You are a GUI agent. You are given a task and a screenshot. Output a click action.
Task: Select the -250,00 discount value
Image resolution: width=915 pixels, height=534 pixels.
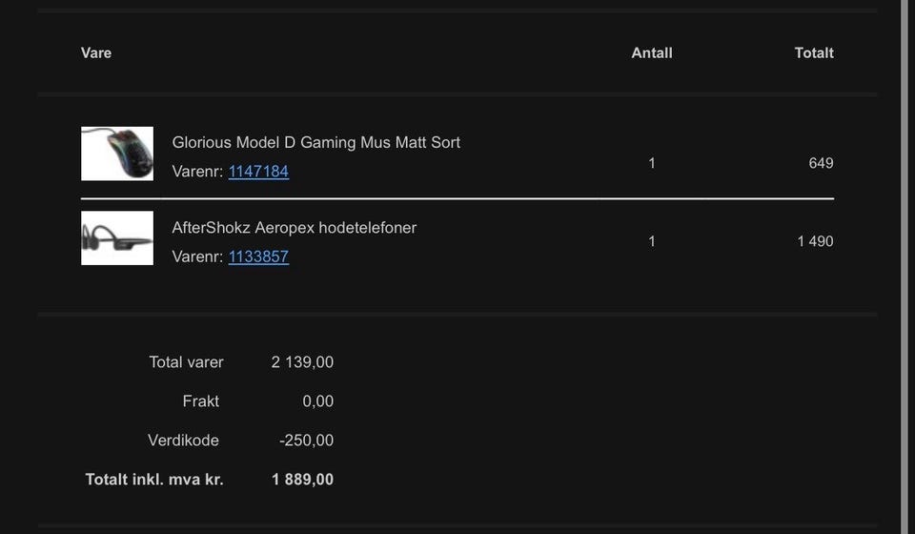click(306, 441)
